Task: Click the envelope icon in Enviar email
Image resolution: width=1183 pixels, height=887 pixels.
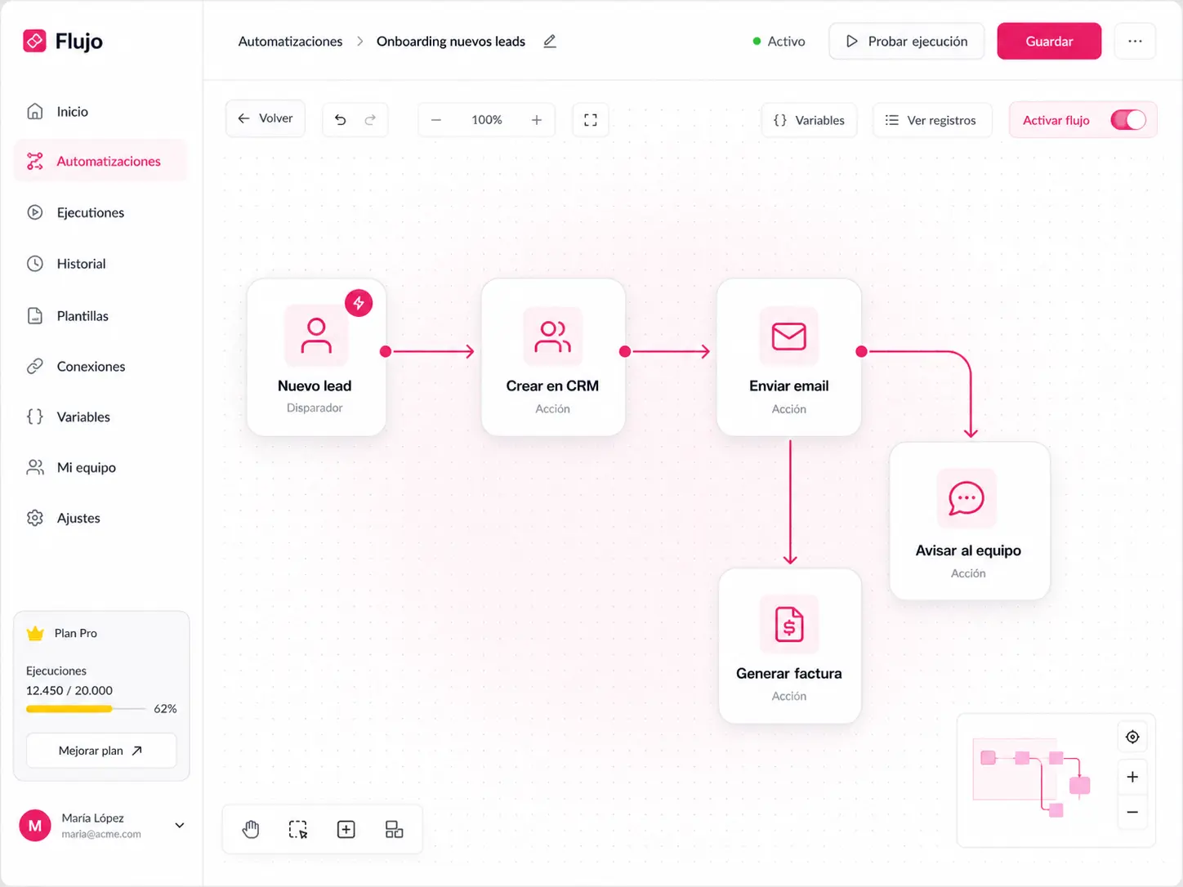Action: point(789,336)
